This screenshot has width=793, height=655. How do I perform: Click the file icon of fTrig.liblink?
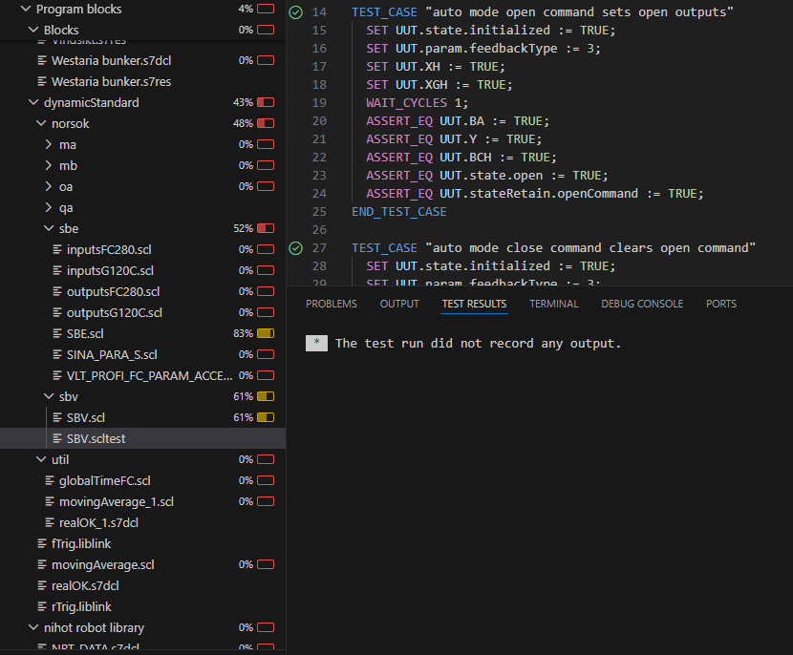click(x=42, y=544)
